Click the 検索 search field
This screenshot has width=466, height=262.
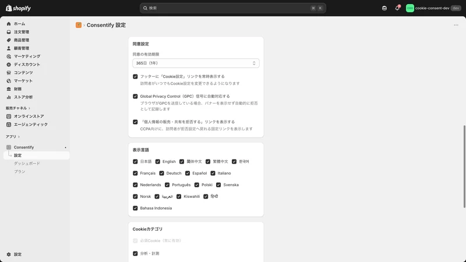[232, 8]
